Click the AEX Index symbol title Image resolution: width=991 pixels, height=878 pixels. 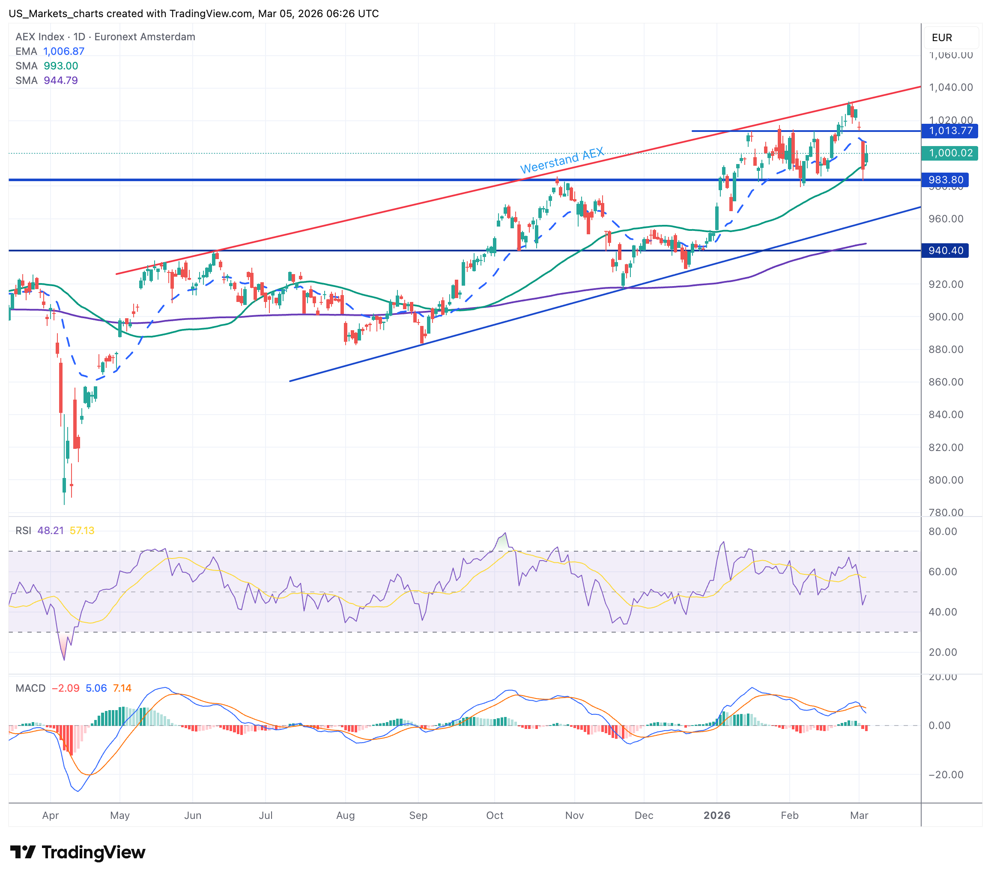click(40, 37)
